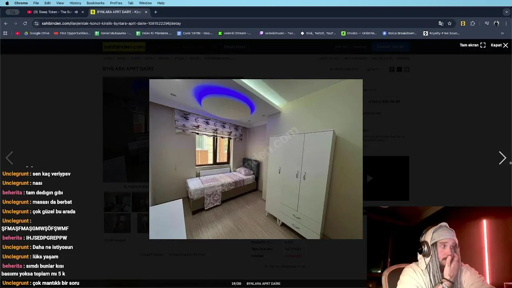Open velevkimusic Twitch bookmark
The width and height of the screenshot is (512, 288).
coord(277,33)
